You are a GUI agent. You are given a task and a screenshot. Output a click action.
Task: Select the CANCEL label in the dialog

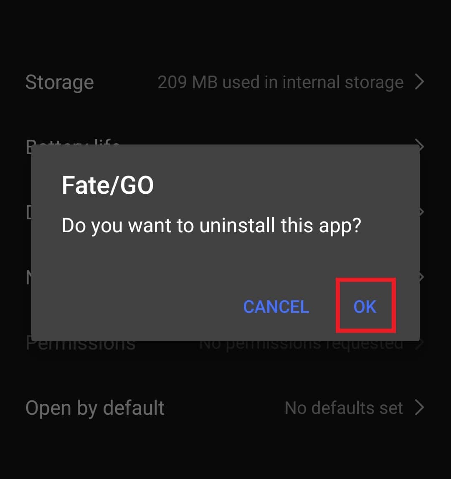coord(276,307)
